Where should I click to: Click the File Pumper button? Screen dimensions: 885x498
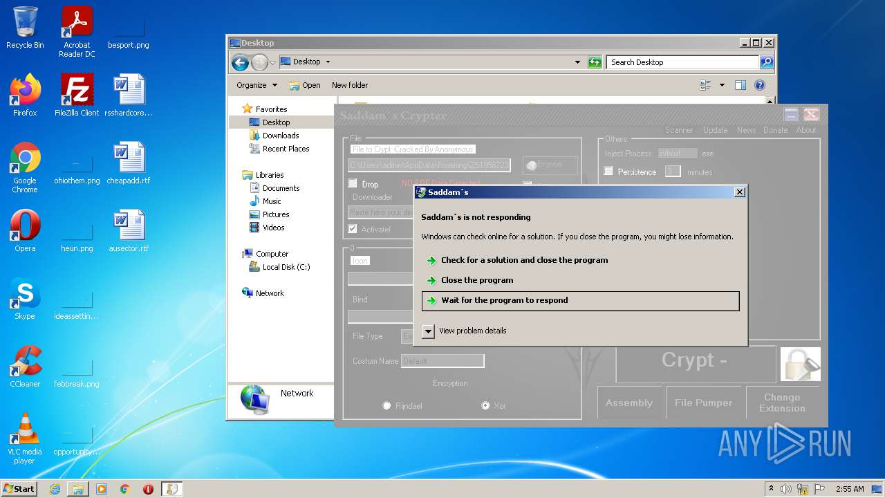pos(703,403)
